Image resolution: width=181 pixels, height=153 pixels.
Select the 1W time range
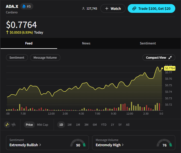(69, 125)
